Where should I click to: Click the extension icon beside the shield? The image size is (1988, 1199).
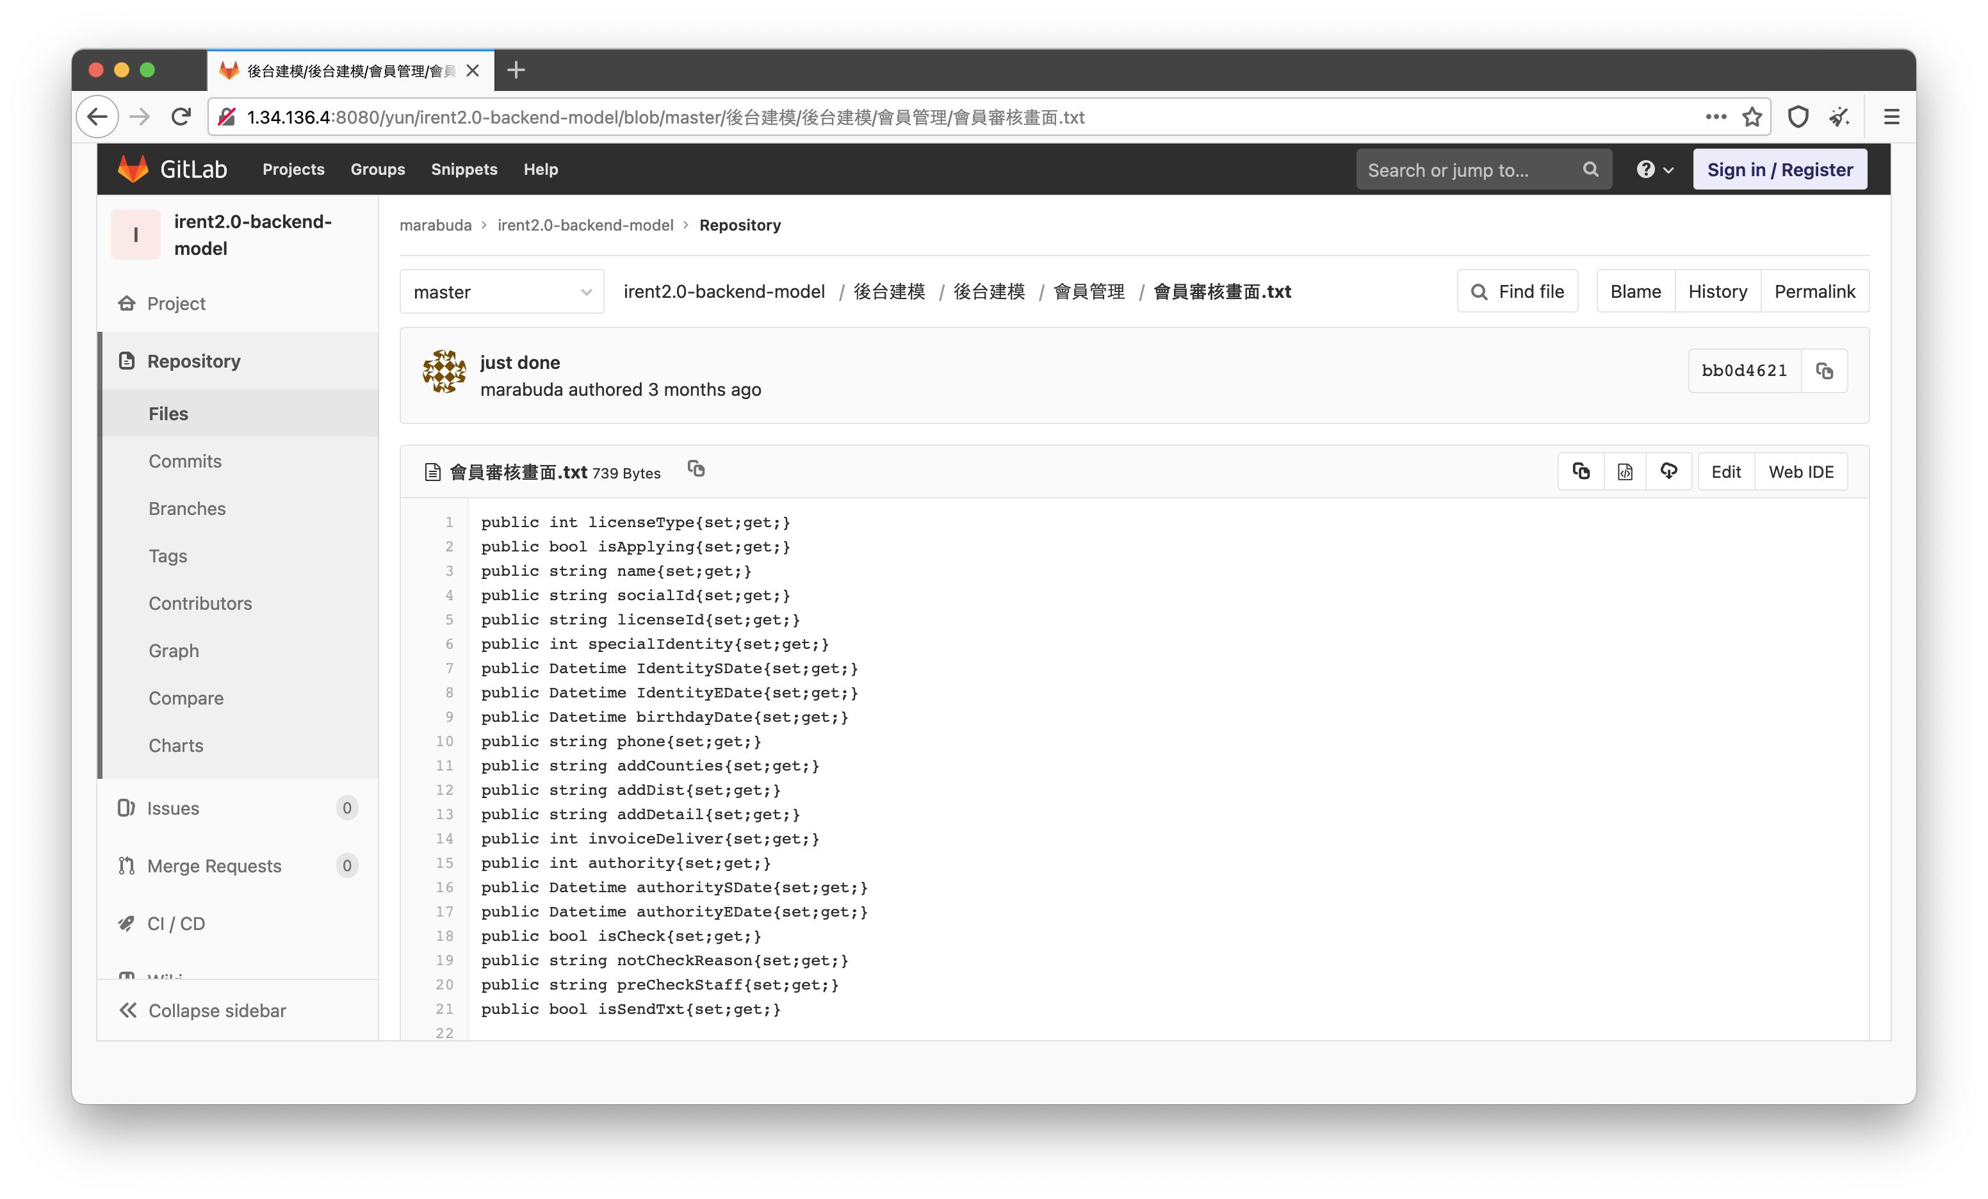1839,117
